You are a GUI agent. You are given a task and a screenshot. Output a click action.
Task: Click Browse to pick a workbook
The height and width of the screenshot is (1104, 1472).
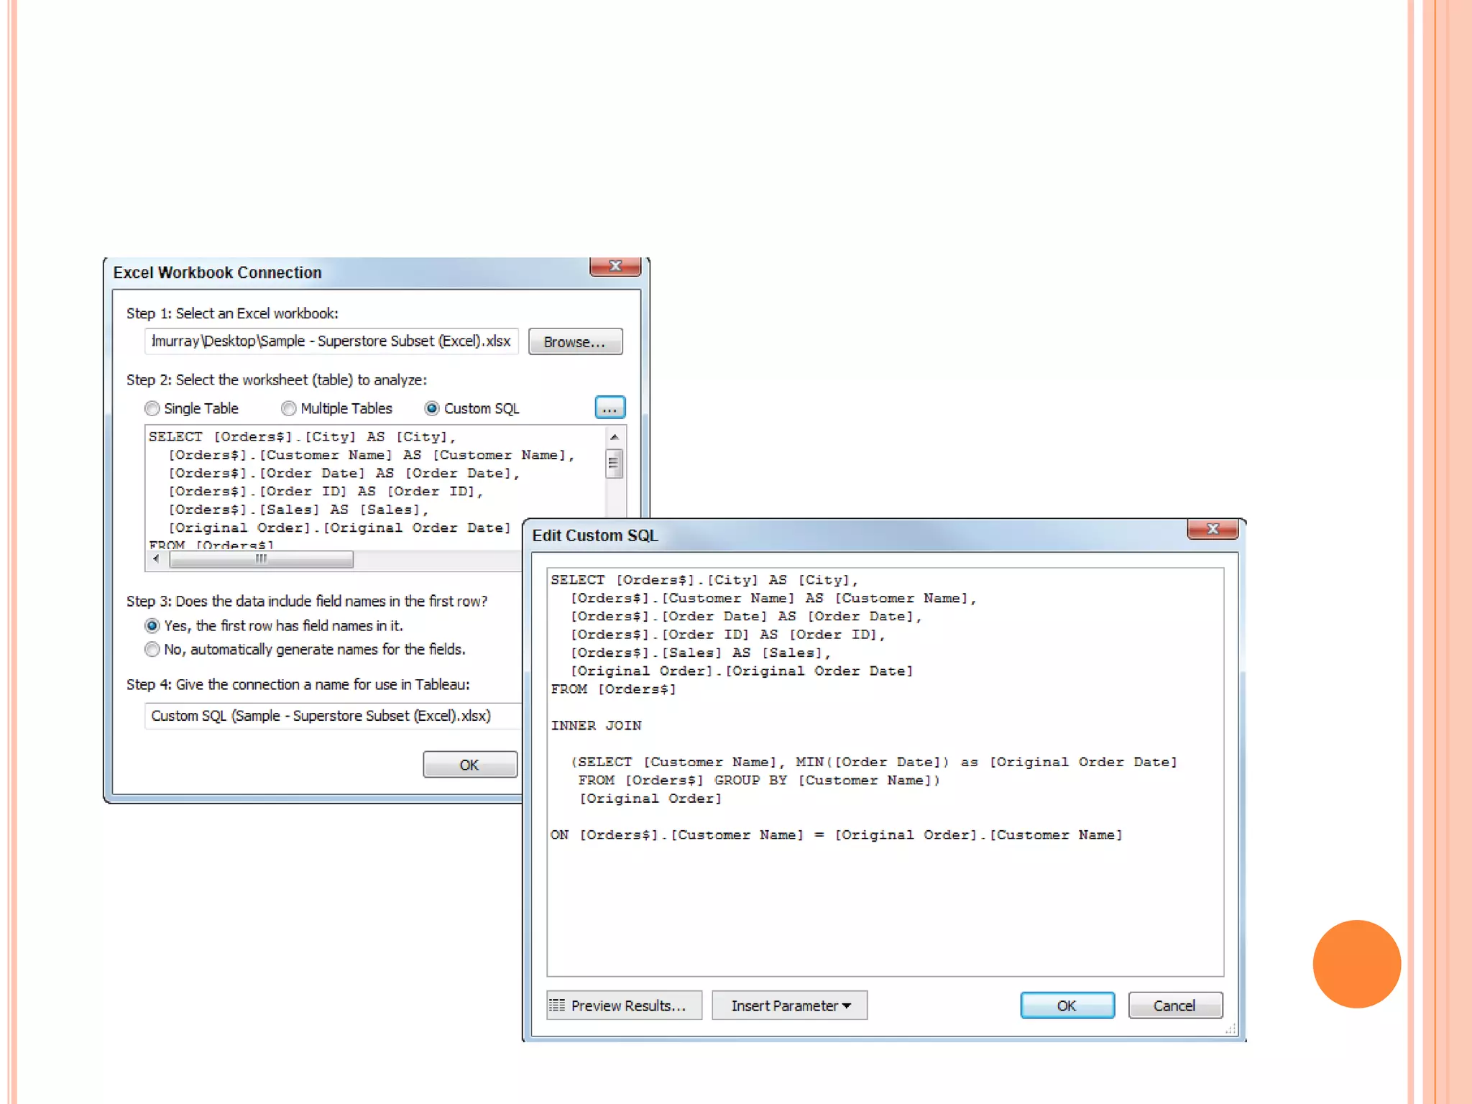pyautogui.click(x=575, y=341)
